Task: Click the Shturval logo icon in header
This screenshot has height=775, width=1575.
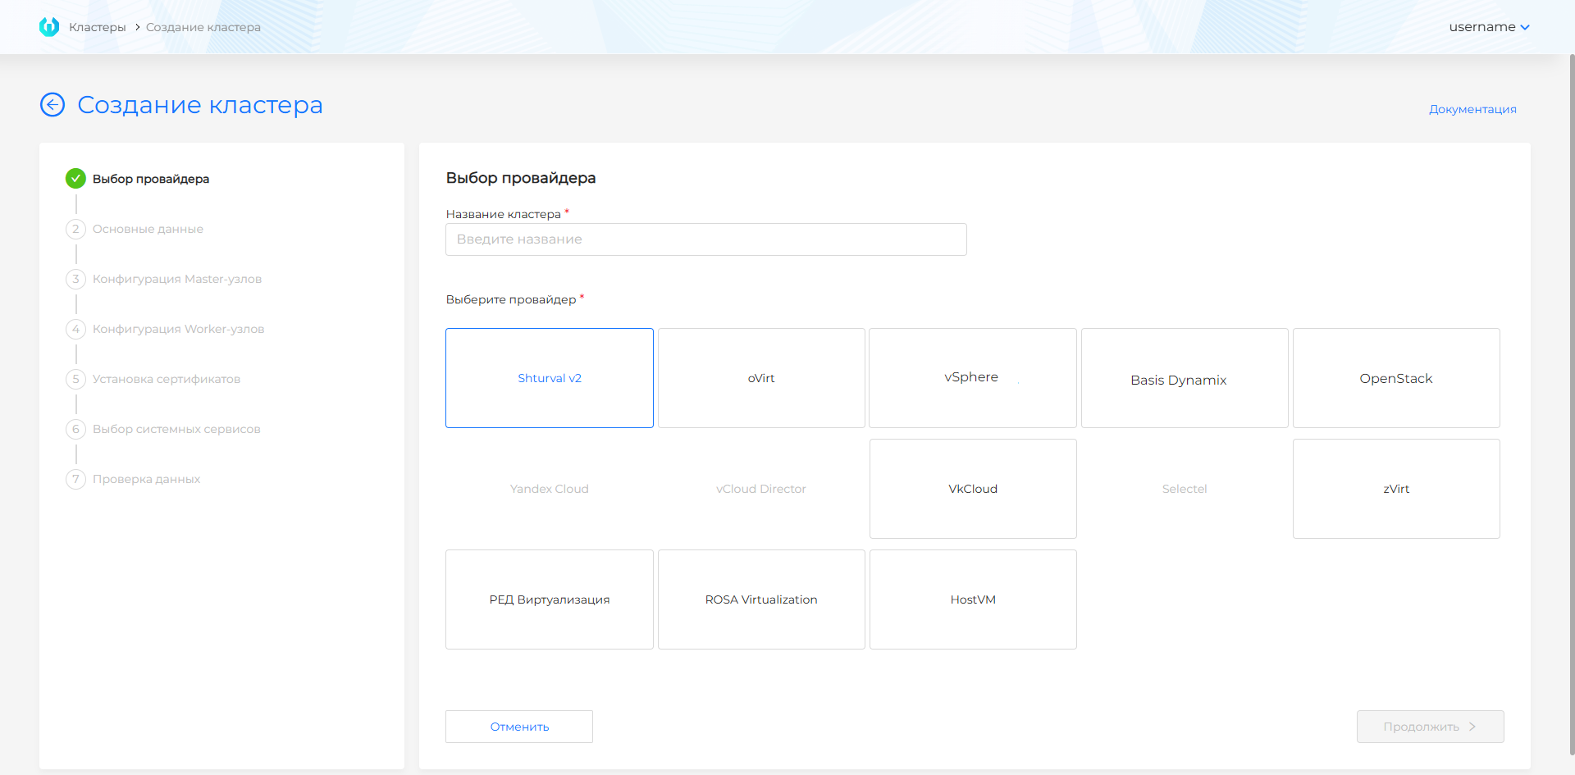Action: point(49,27)
